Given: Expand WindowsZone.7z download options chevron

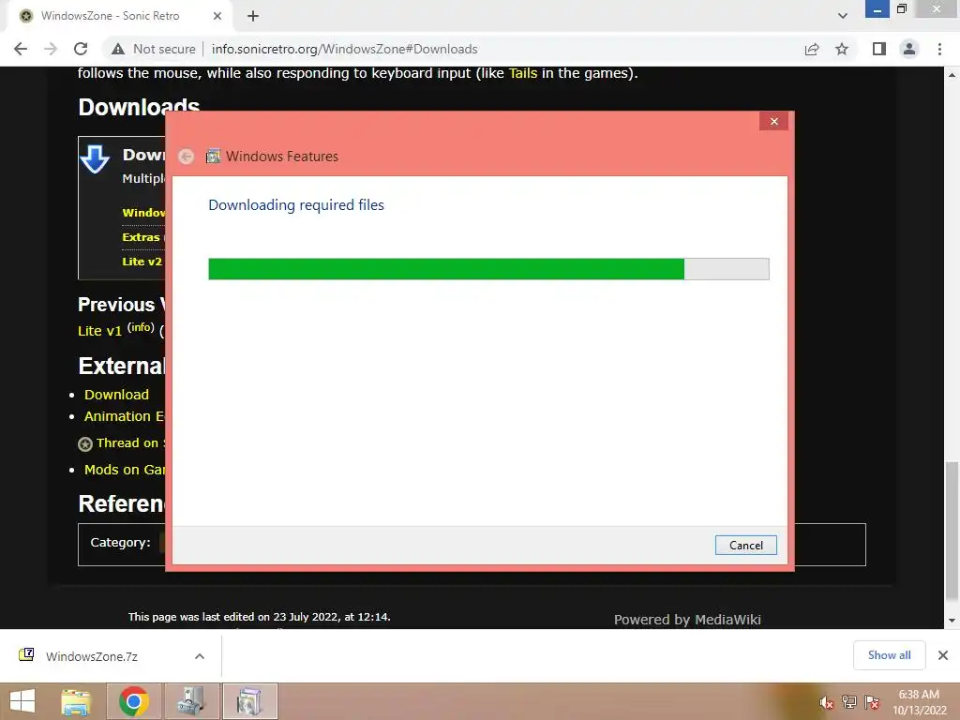Looking at the screenshot, I should click(200, 656).
